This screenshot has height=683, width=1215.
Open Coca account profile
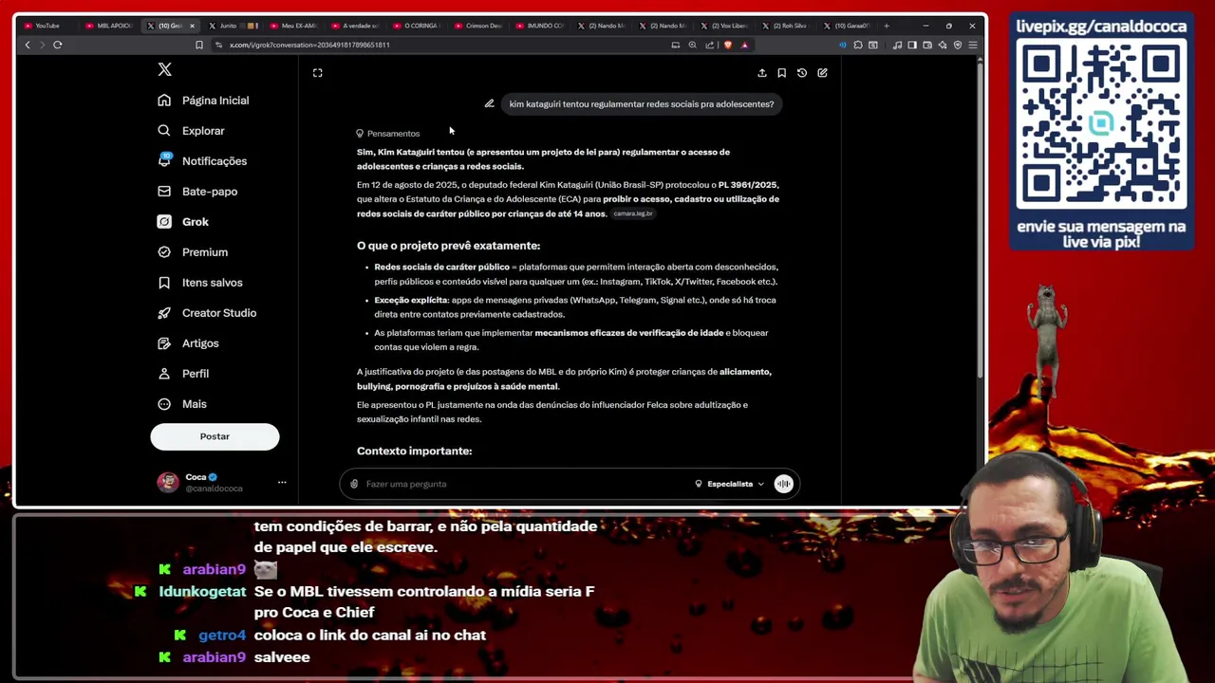[214, 483]
